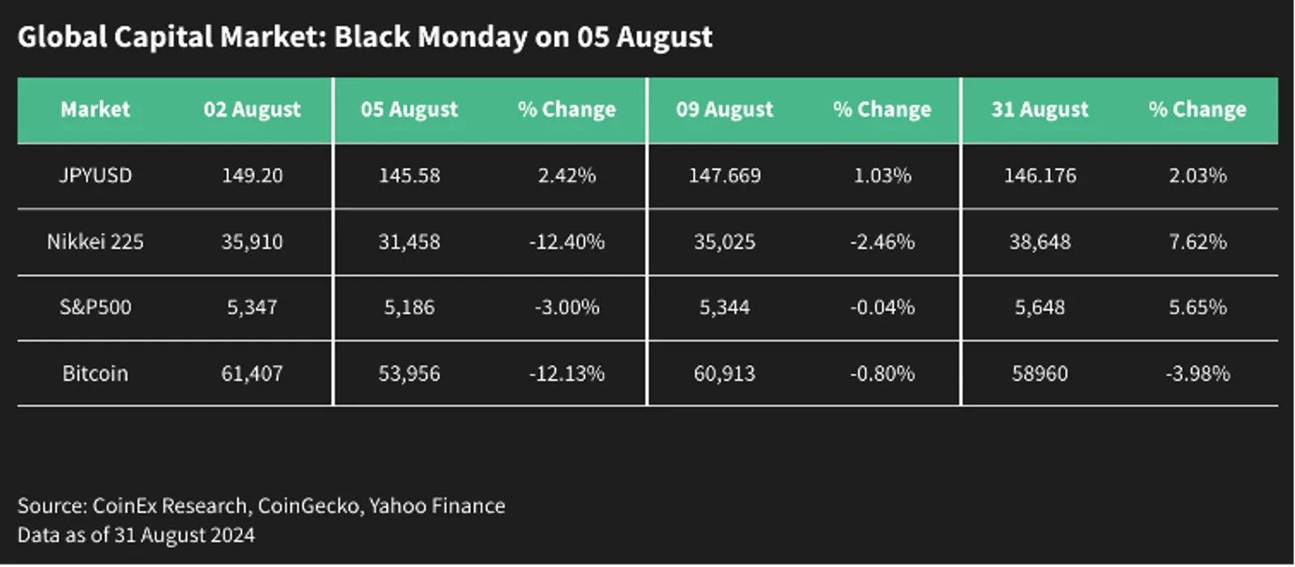Select the -12.40% Nikkei change cell
Screen dimensions: 1295x567
click(567, 242)
